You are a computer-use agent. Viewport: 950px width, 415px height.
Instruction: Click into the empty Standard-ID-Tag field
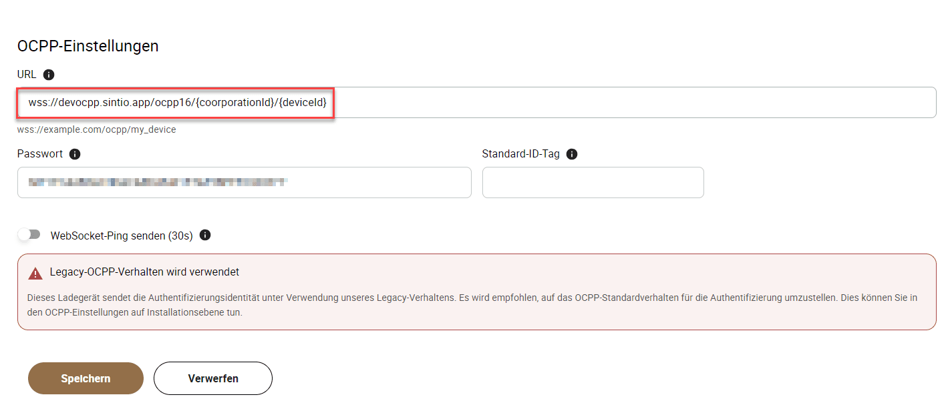coord(593,182)
